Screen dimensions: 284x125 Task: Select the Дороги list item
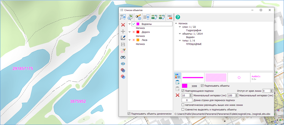tap(146, 32)
